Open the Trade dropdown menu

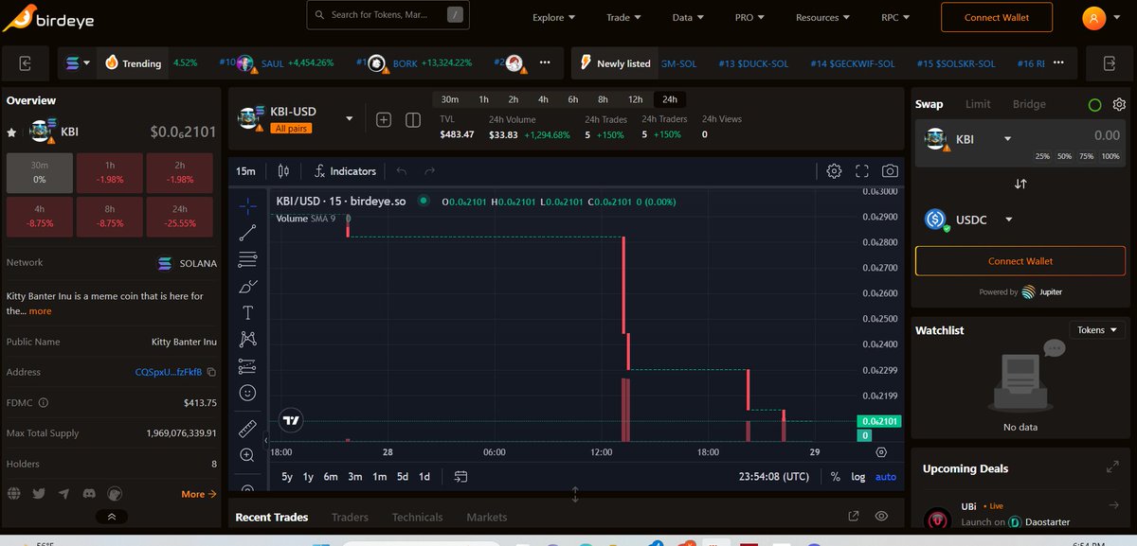tap(623, 17)
